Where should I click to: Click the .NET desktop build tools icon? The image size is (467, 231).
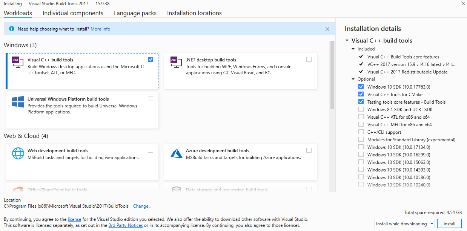pyautogui.click(x=176, y=63)
